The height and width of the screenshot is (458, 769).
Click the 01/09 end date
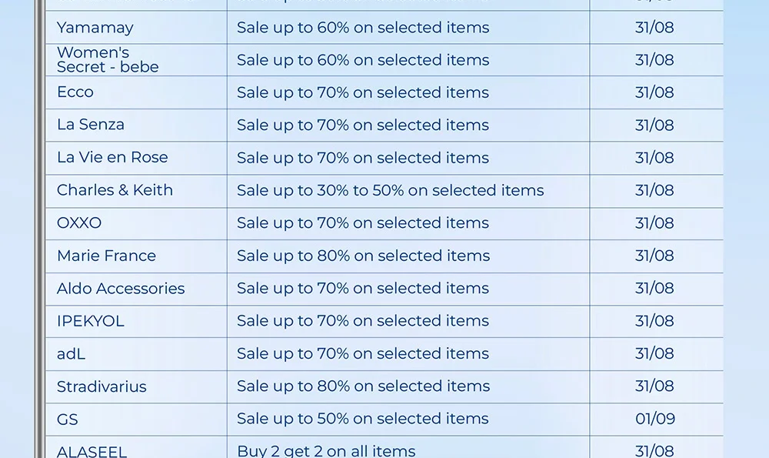point(655,420)
